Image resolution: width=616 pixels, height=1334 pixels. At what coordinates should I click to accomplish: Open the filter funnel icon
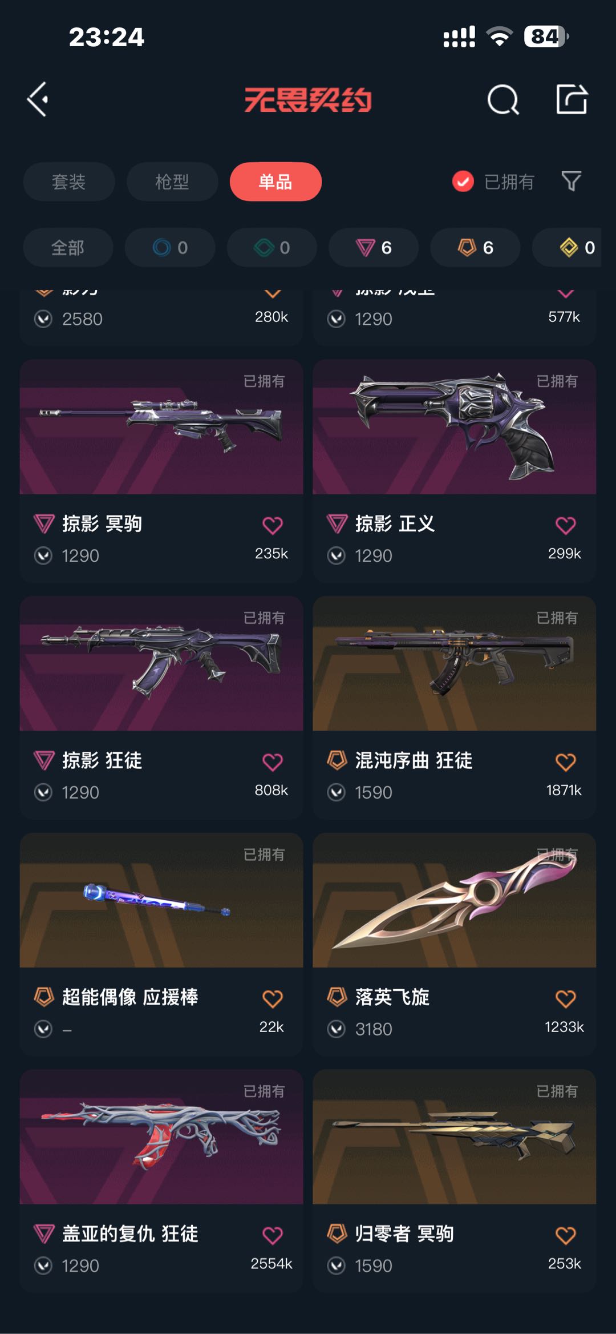pyautogui.click(x=571, y=182)
